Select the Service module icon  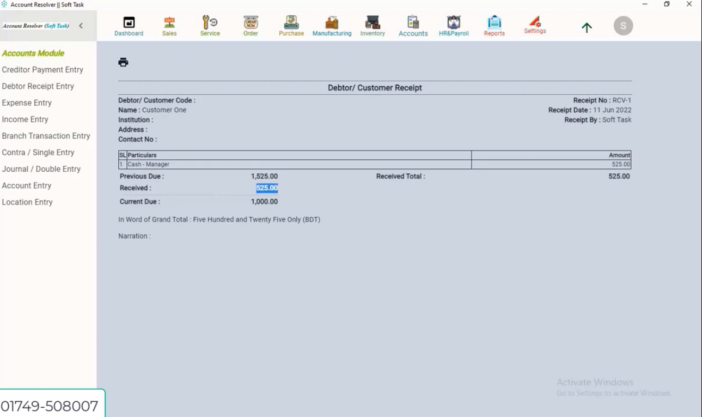(210, 25)
